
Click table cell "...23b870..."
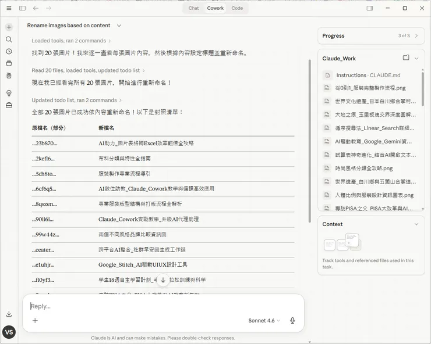click(x=44, y=143)
